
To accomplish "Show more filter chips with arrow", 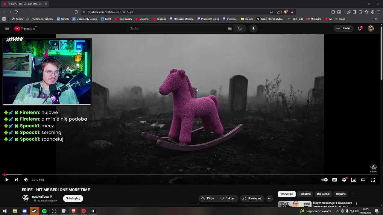I will coord(353,194).
